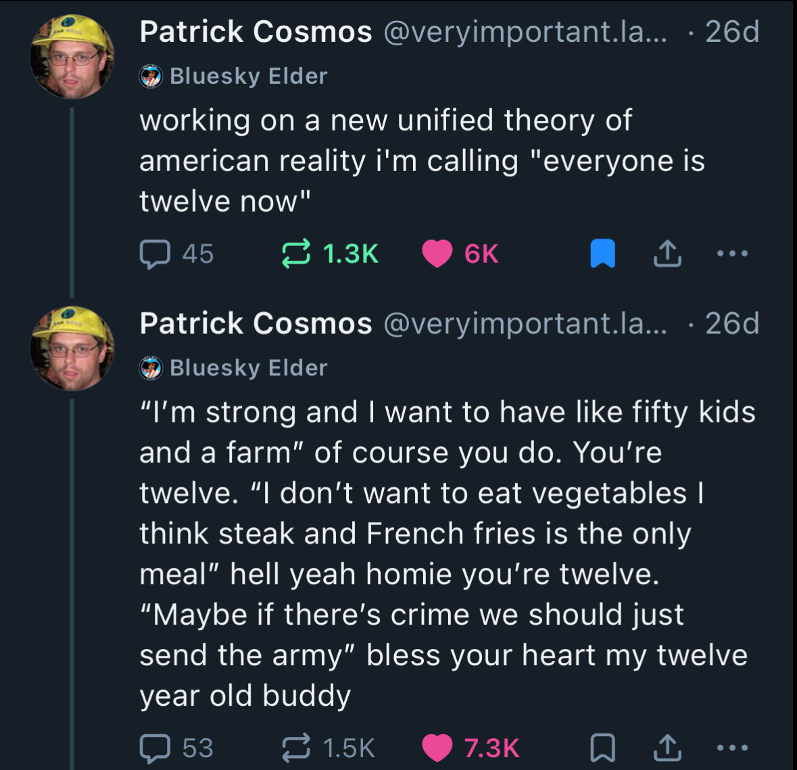The width and height of the screenshot is (797, 770).
Task: Open the @veryimportant handle on second post
Action: click(525, 323)
